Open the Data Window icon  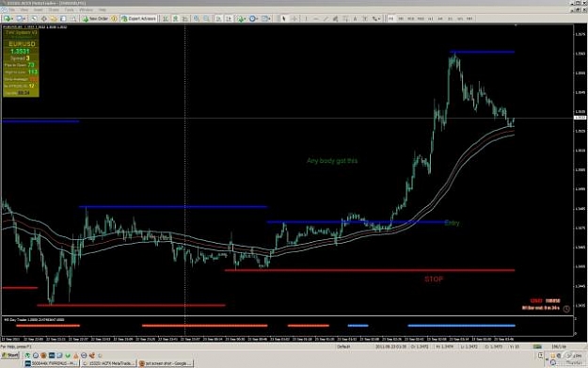[44, 19]
